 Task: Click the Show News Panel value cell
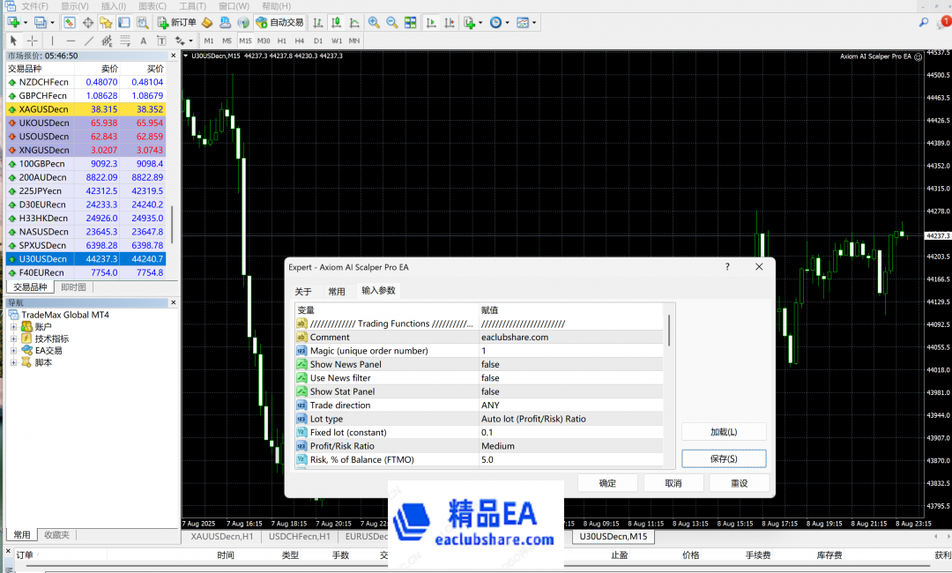coord(570,364)
